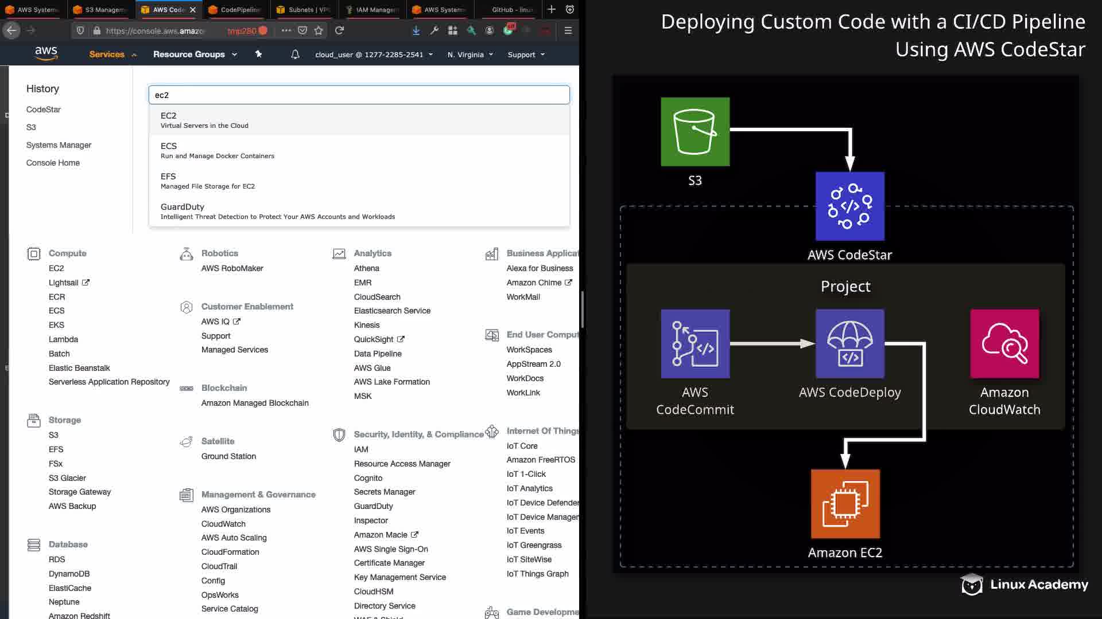Open CodeStar from History list
The width and height of the screenshot is (1102, 619).
click(x=43, y=109)
